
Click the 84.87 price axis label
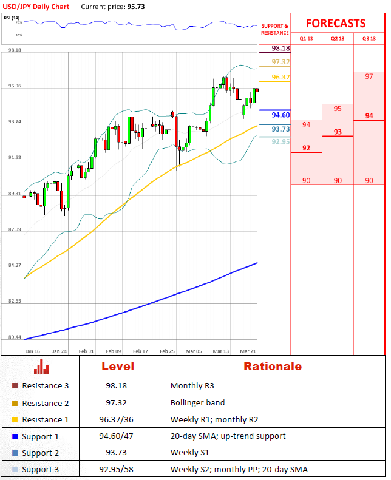click(x=15, y=265)
